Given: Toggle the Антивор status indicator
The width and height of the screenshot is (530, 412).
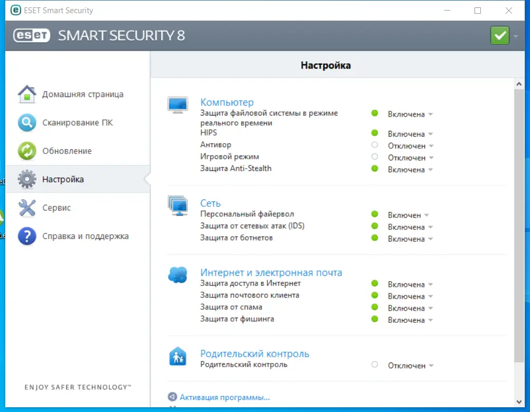Looking at the screenshot, I should click(x=375, y=145).
